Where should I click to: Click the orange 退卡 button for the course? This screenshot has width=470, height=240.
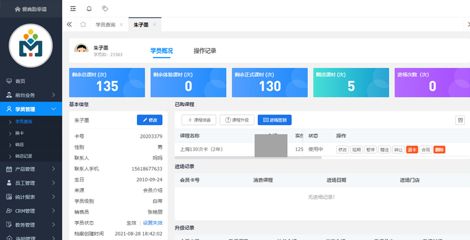[x=411, y=150]
